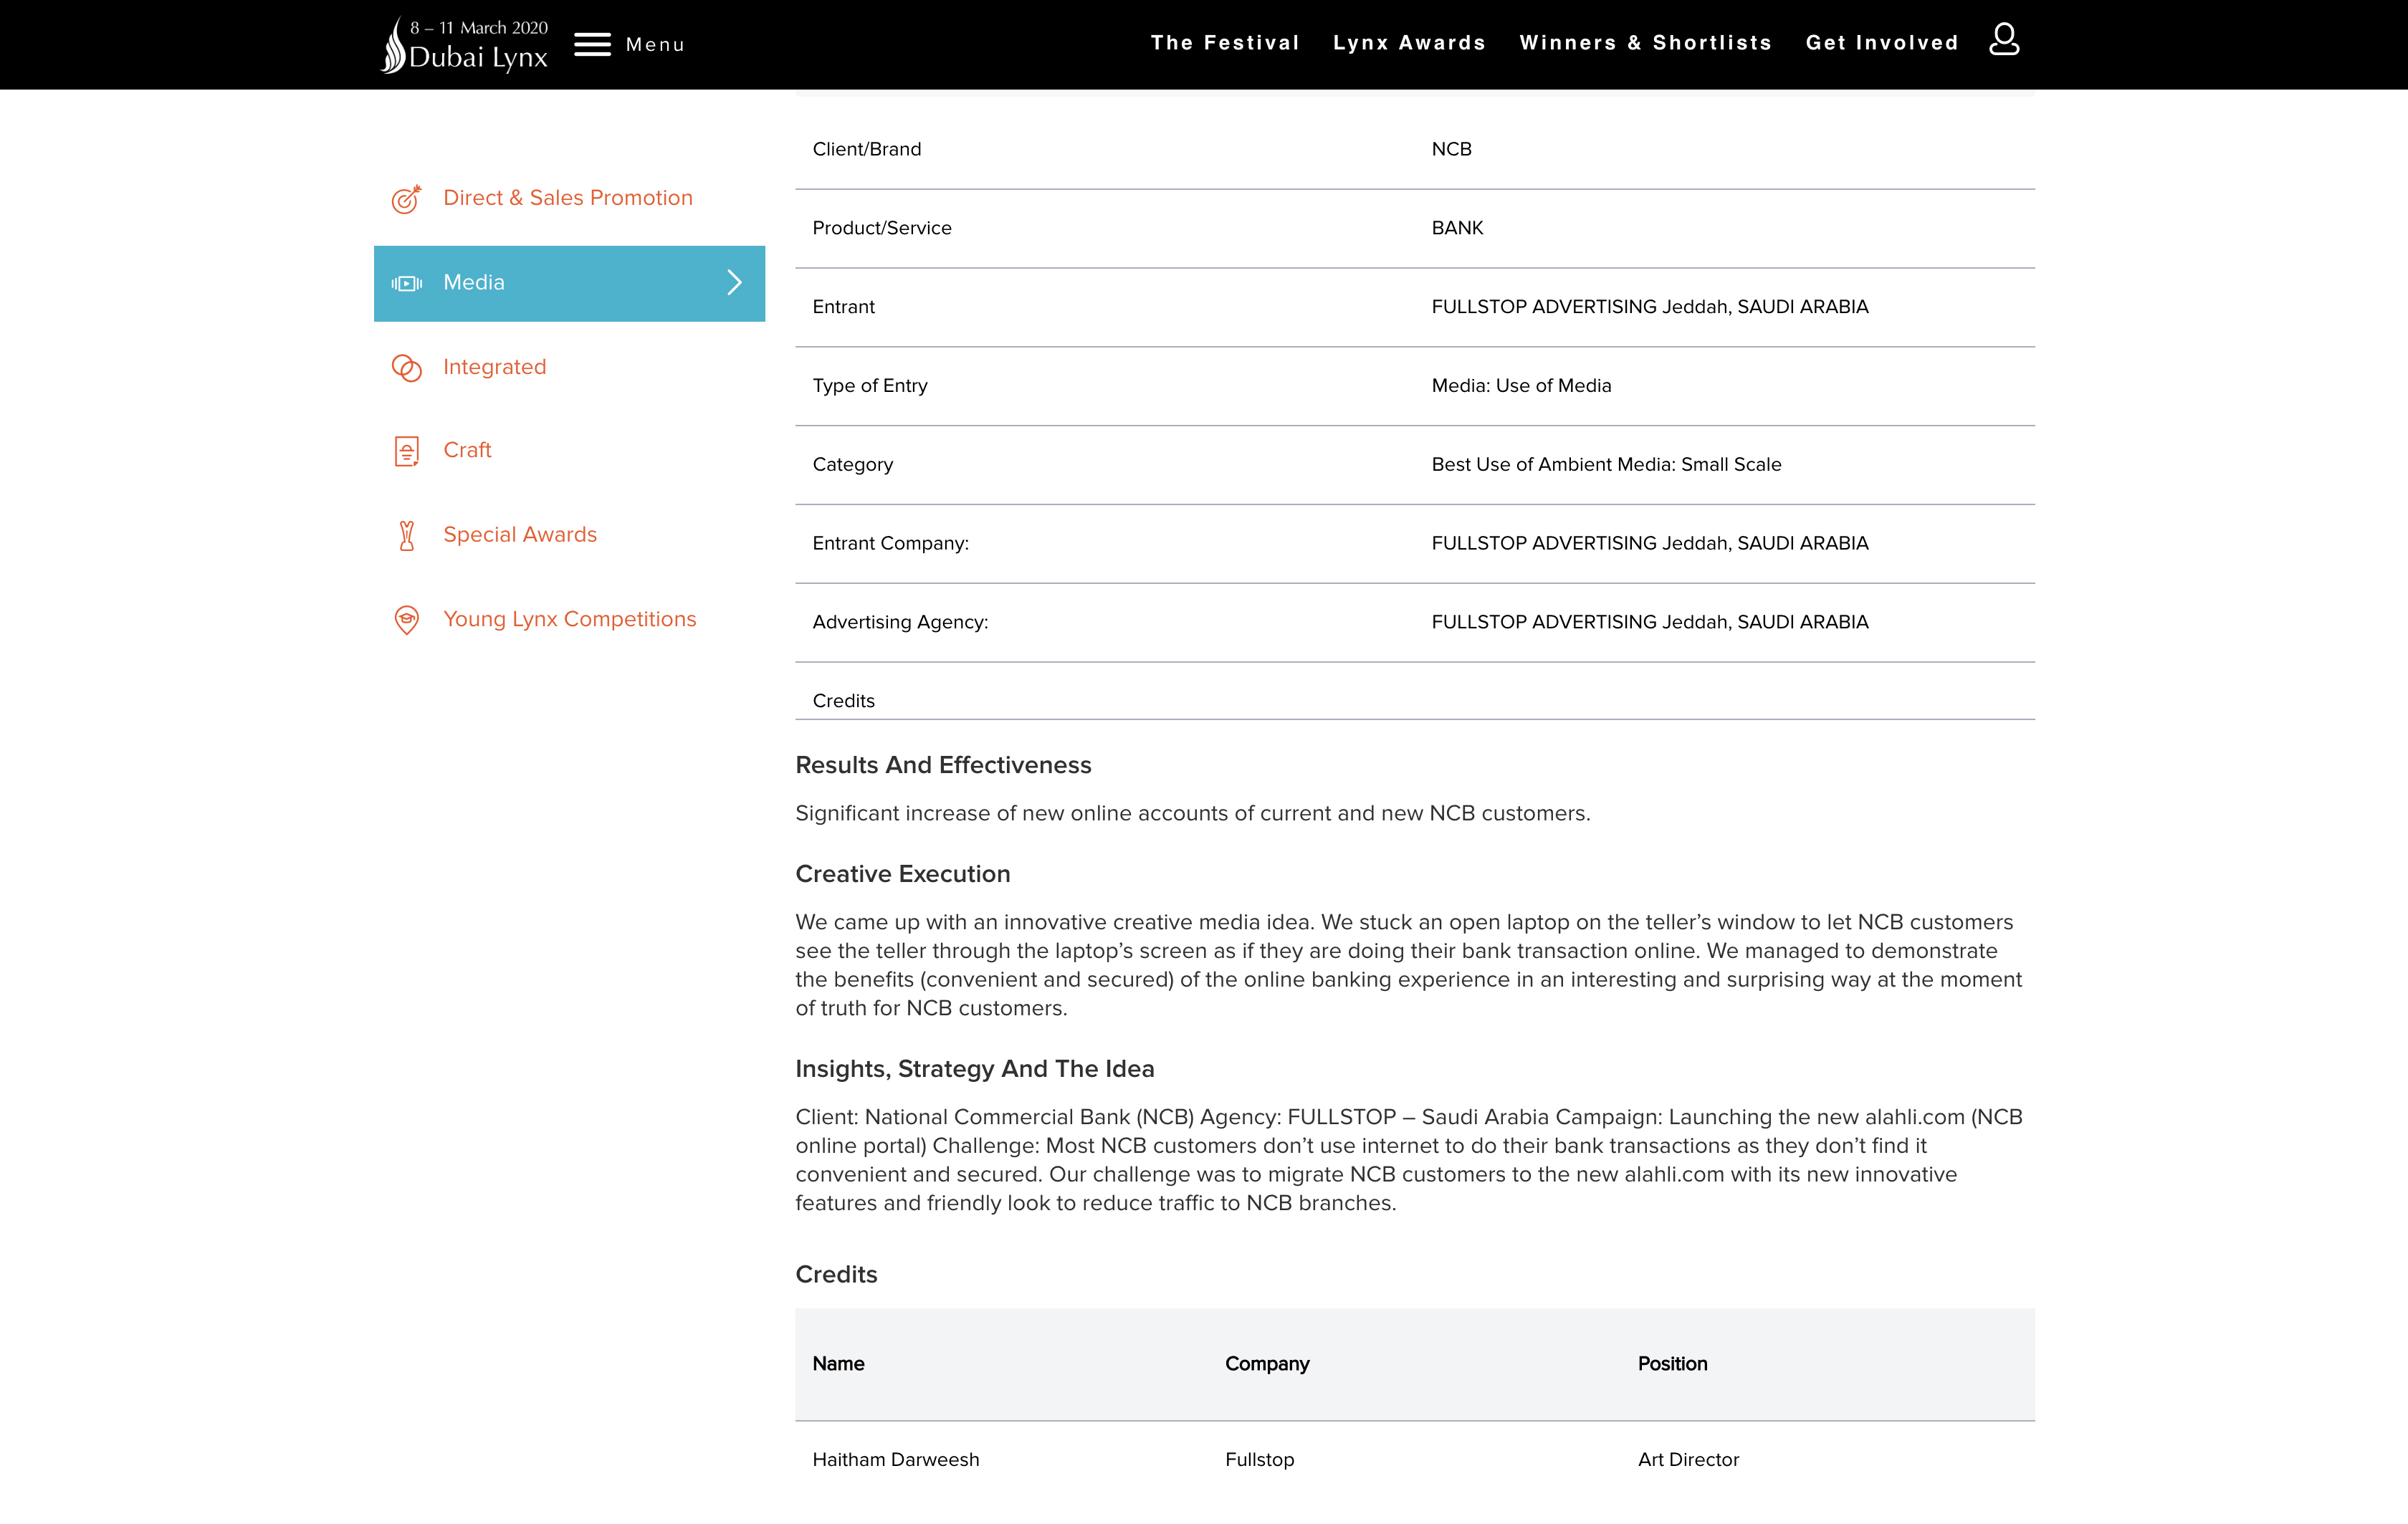Image resolution: width=2408 pixels, height=1524 pixels.
Task: Click the Name column header
Action: (x=838, y=1364)
